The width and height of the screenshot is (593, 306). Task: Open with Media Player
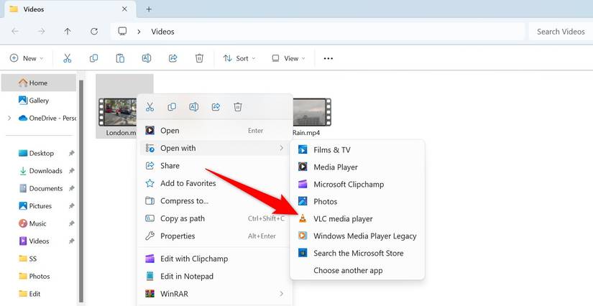357,167
